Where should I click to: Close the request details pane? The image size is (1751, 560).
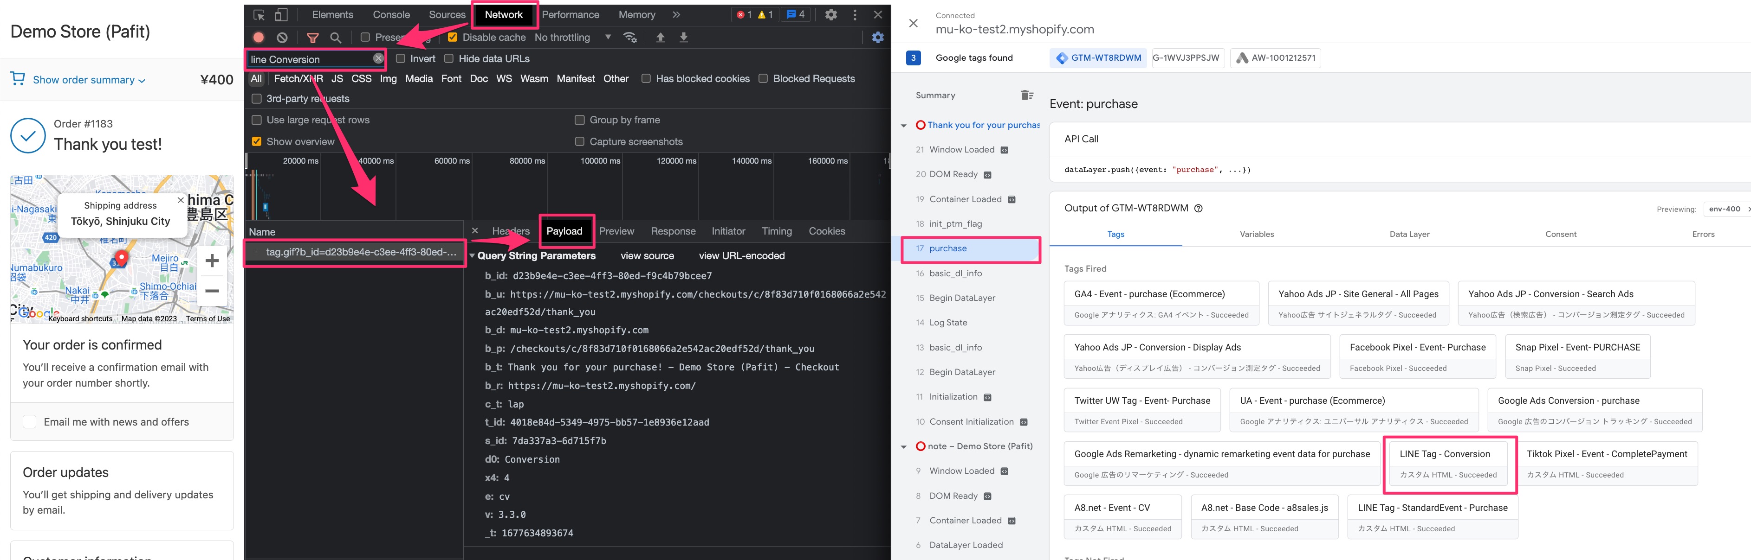coord(475,231)
